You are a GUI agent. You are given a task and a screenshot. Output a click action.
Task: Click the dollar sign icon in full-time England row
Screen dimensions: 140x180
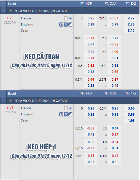(66, 25)
